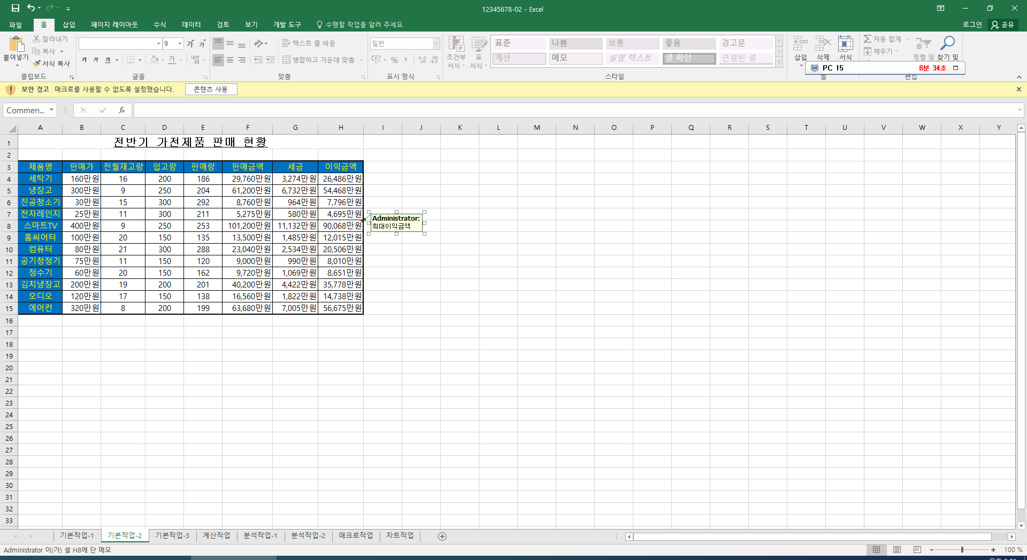Screen dimensions: 1027x560
Task: Toggle the left align button
Action: coord(218,60)
